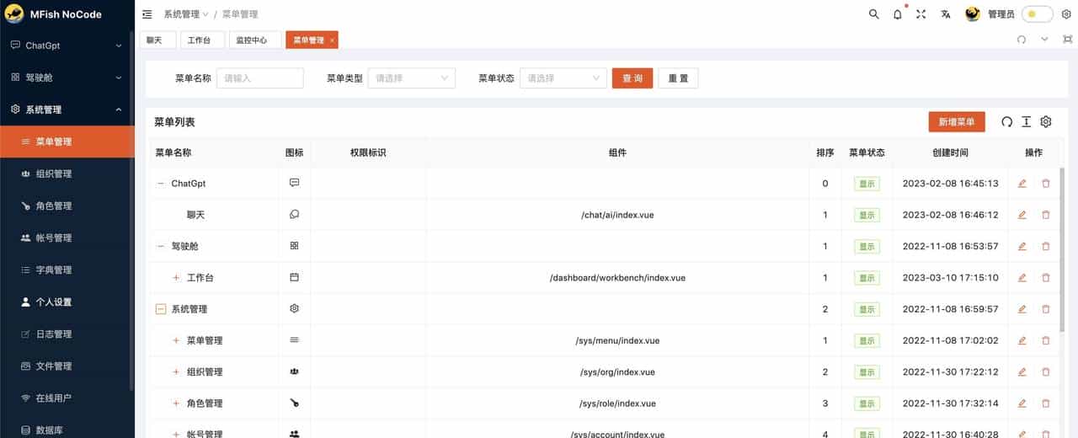1078x438 pixels.
Task: Open the 系统管理 breadcrumb dropdown
Action: click(186, 14)
